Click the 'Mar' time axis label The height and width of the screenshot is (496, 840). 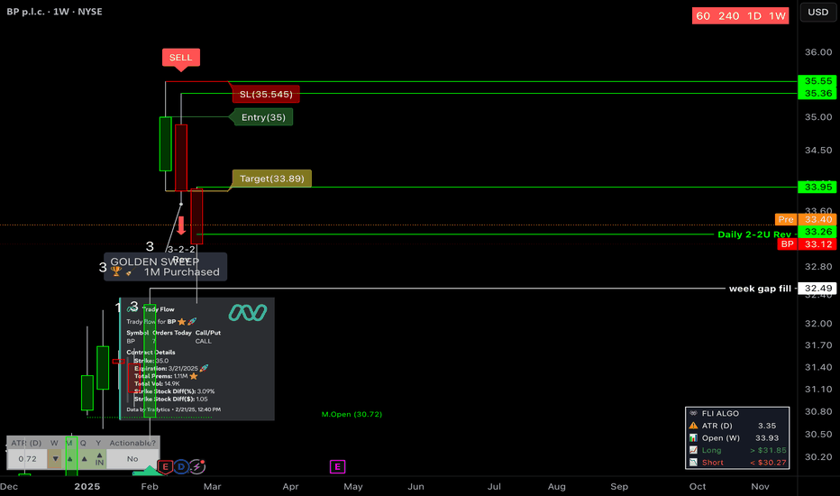pyautogui.click(x=212, y=487)
